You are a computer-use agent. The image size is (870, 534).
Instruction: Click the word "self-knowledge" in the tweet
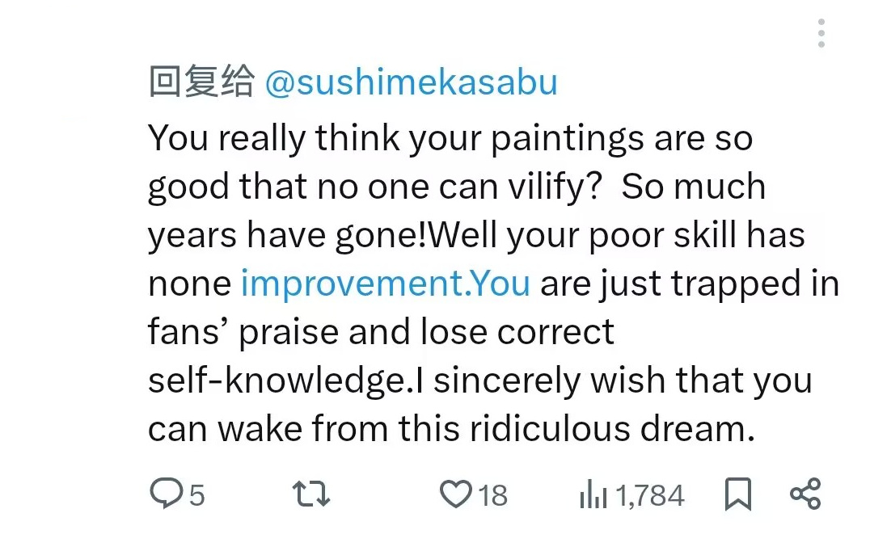pos(276,381)
